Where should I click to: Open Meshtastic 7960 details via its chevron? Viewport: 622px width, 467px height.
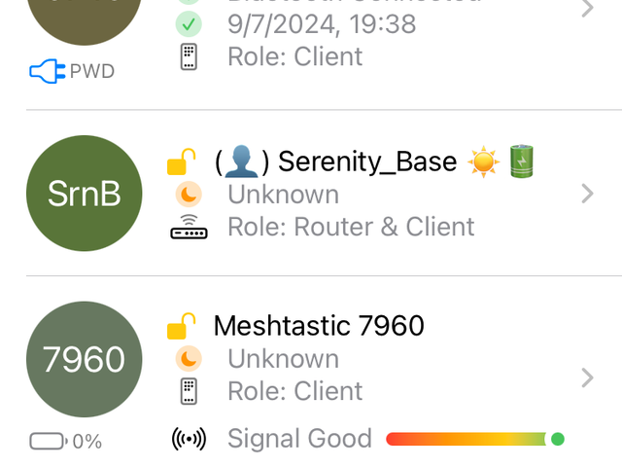(586, 377)
